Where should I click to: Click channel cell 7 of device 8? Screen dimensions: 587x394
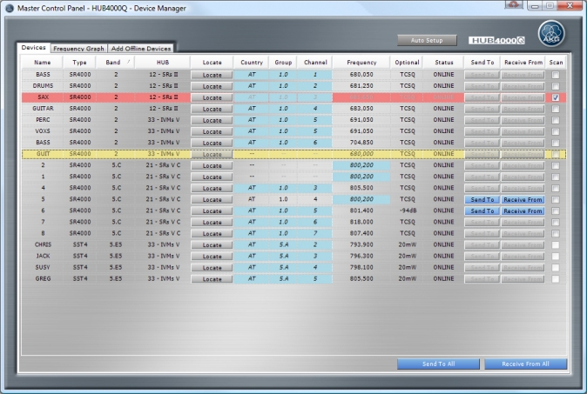(x=315, y=233)
